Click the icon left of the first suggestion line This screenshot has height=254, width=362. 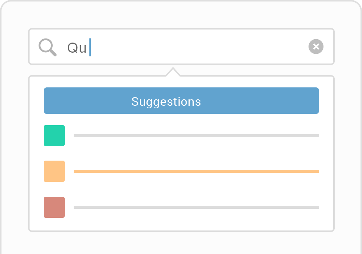pyautogui.click(x=54, y=136)
